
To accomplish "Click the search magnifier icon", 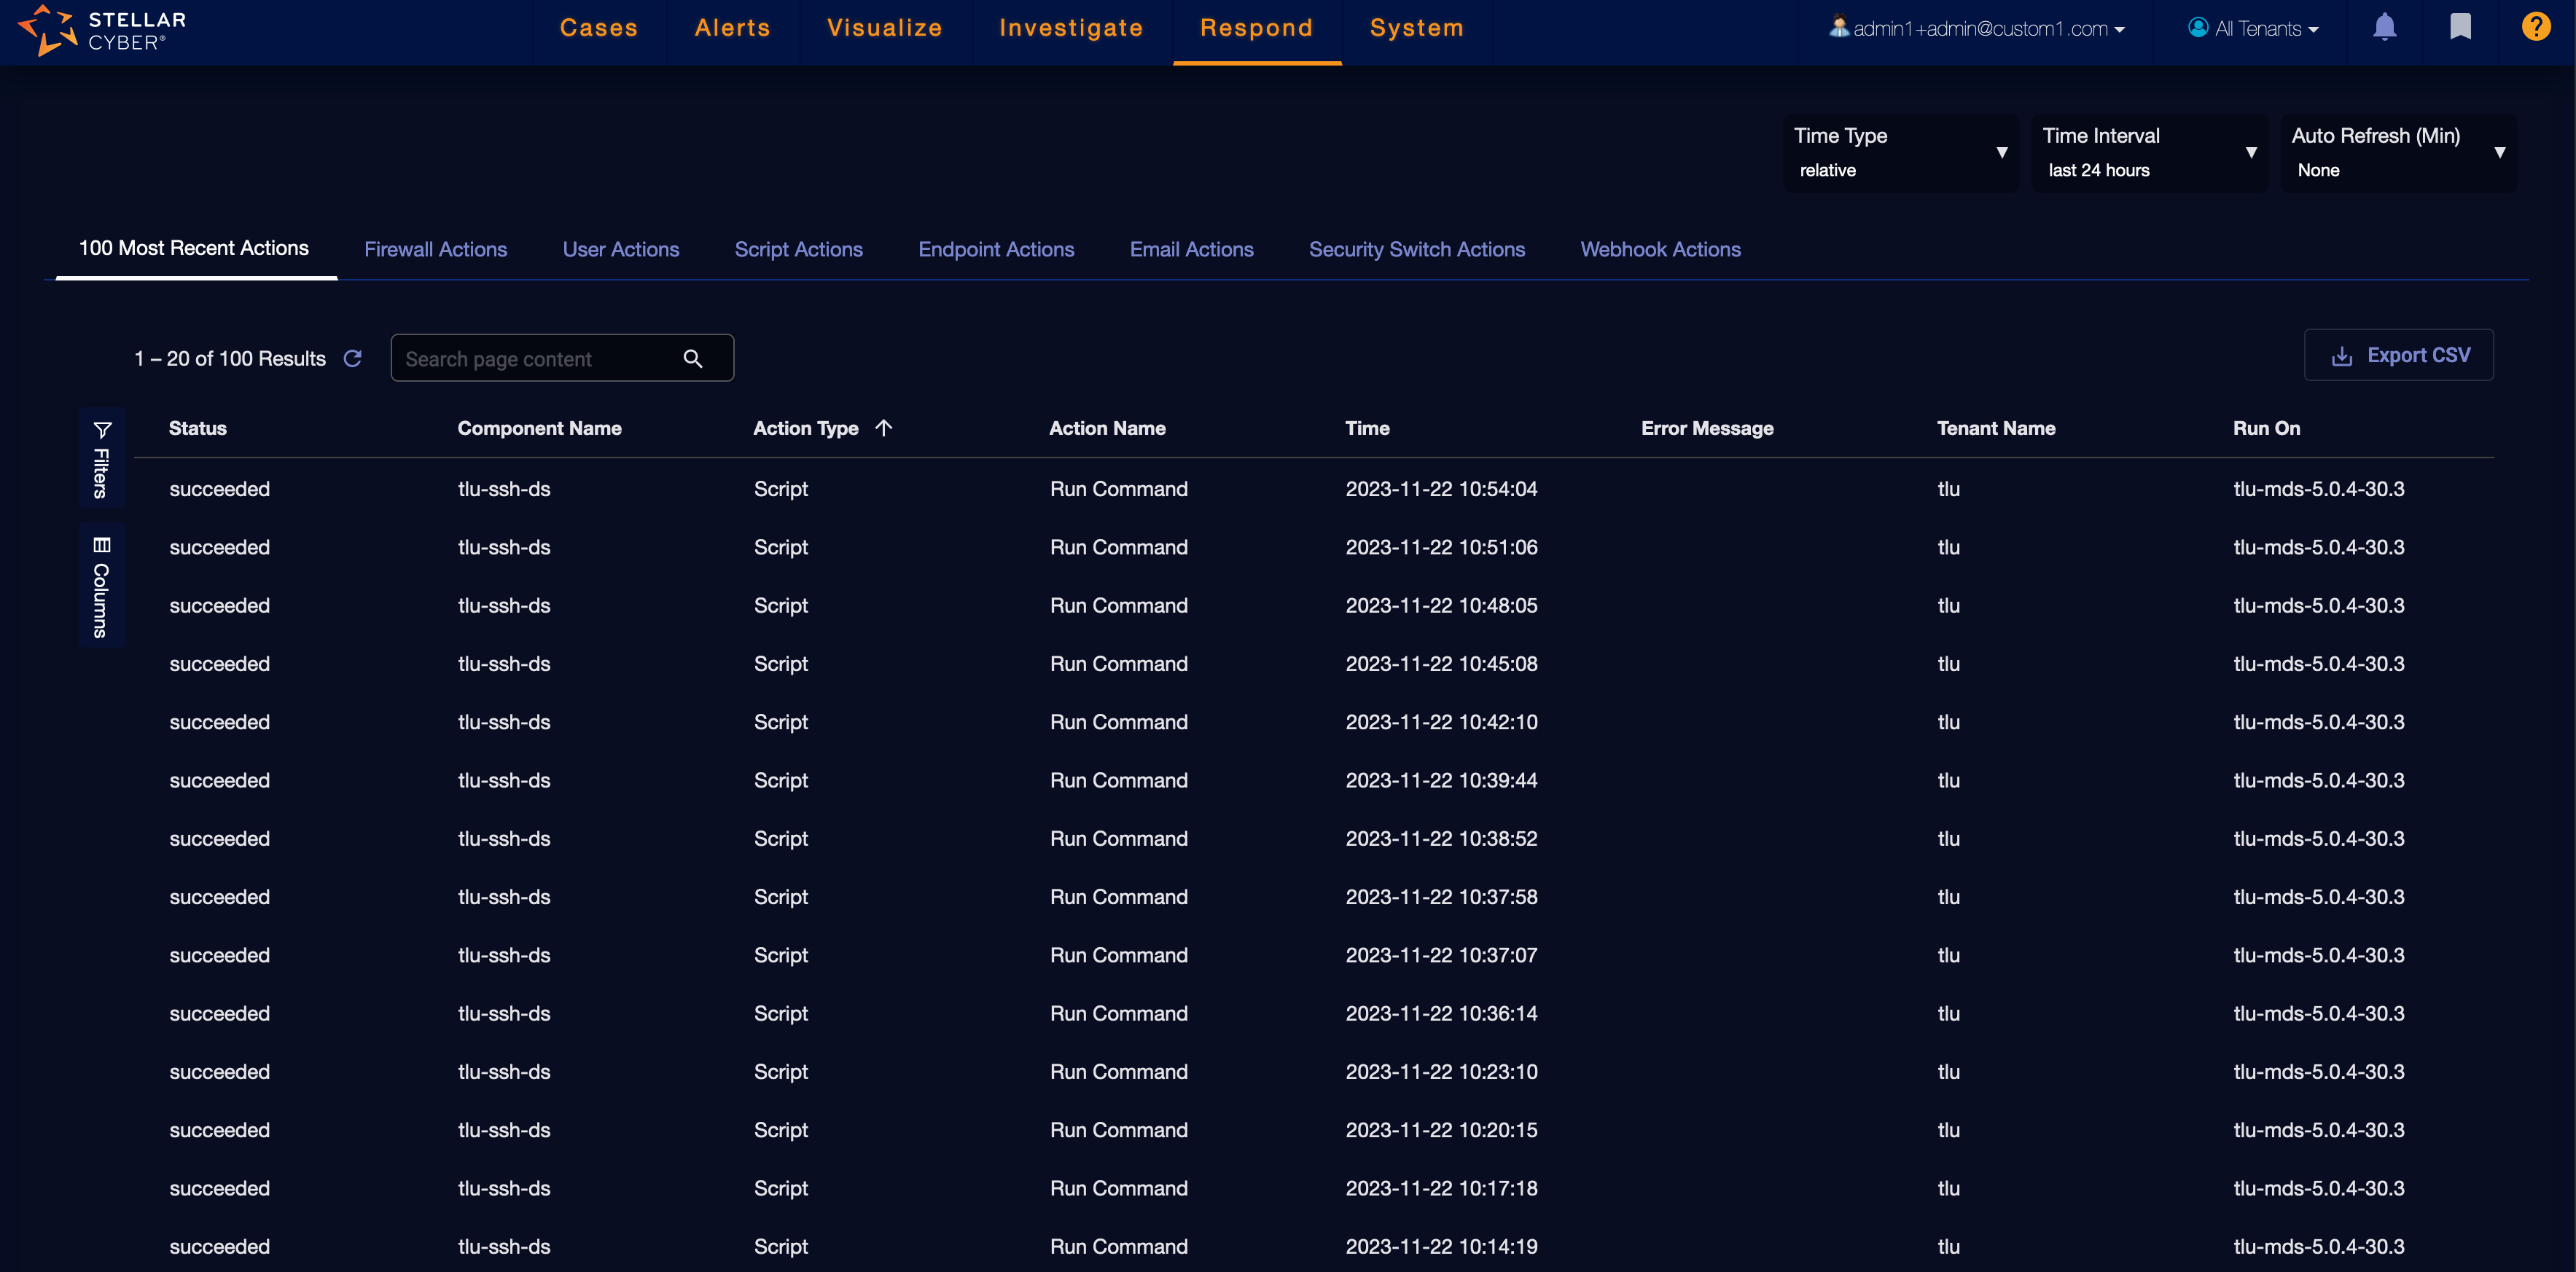I will [692, 358].
